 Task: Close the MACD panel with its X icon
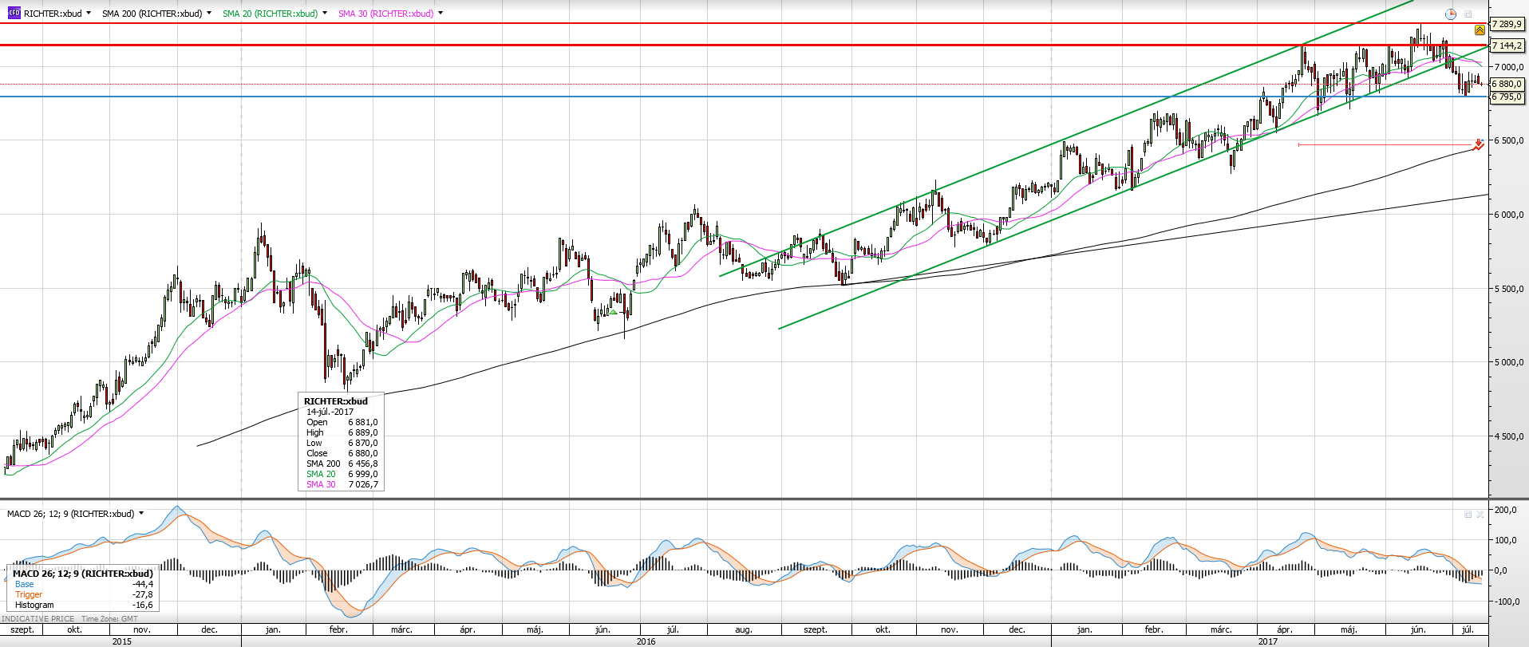[x=1480, y=515]
